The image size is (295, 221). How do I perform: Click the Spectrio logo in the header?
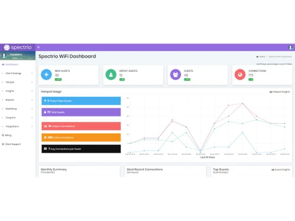18,47
